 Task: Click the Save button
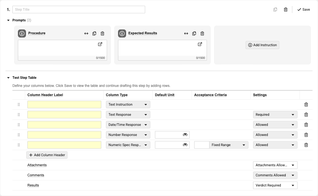[x=304, y=10]
